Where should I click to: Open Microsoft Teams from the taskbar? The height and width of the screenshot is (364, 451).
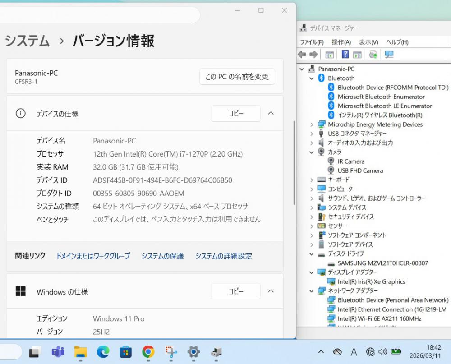58,352
